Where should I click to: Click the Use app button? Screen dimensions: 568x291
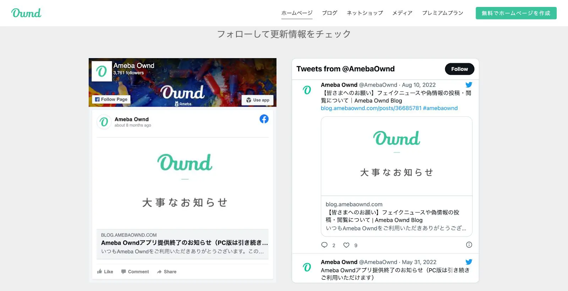click(258, 100)
